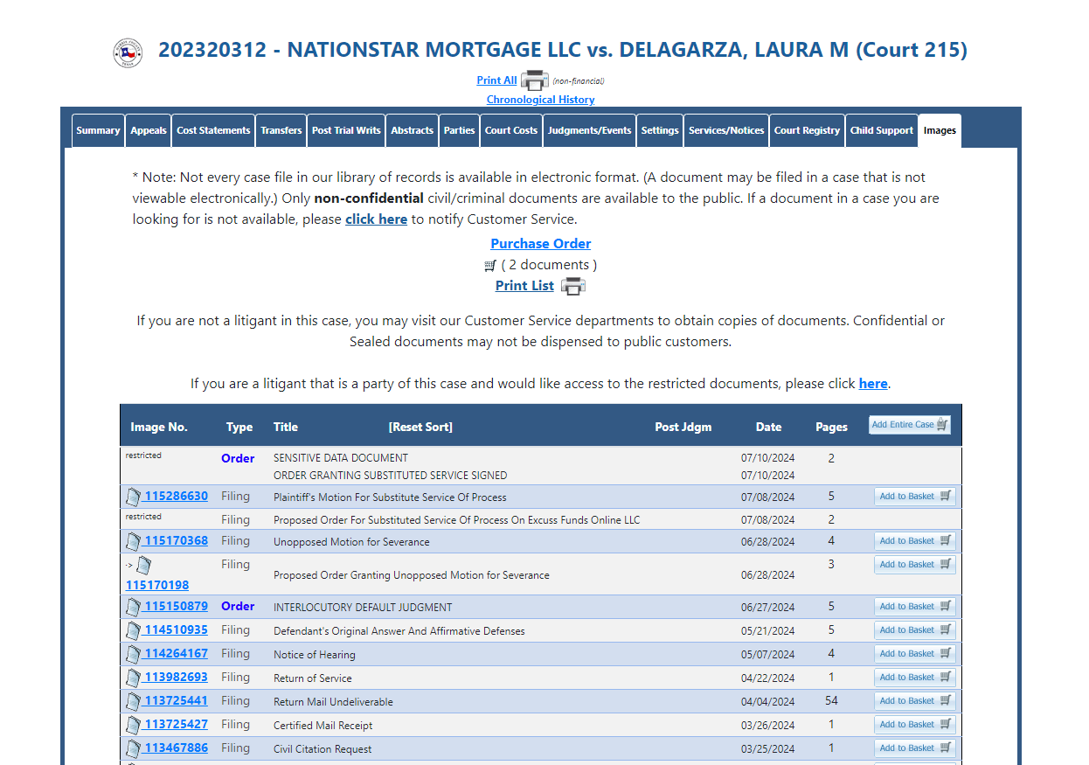Open image number 115170198 link
1089x765 pixels.
click(x=157, y=586)
